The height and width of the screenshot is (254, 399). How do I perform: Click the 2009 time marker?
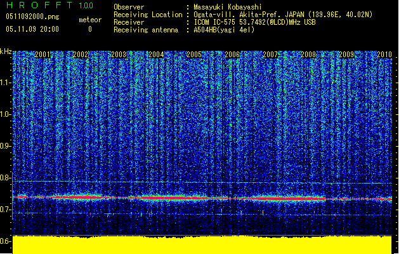[346, 55]
